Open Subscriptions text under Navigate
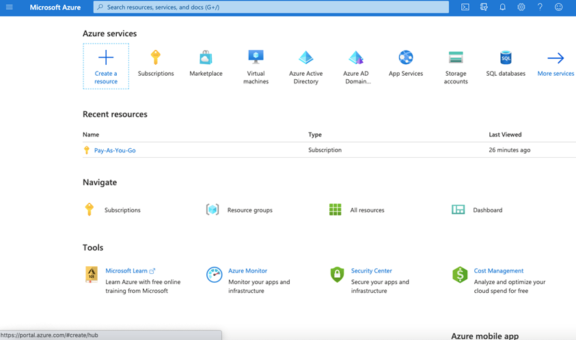The width and height of the screenshot is (576, 340). [x=122, y=210]
